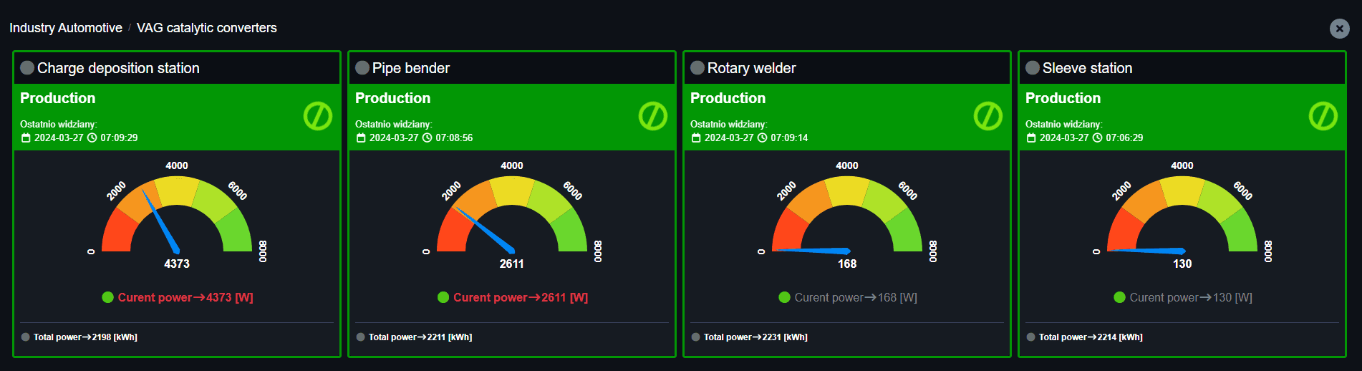Click the grey dot beside Total power 2198 kWh
Screen dimensions: 1362x371
click(x=26, y=337)
